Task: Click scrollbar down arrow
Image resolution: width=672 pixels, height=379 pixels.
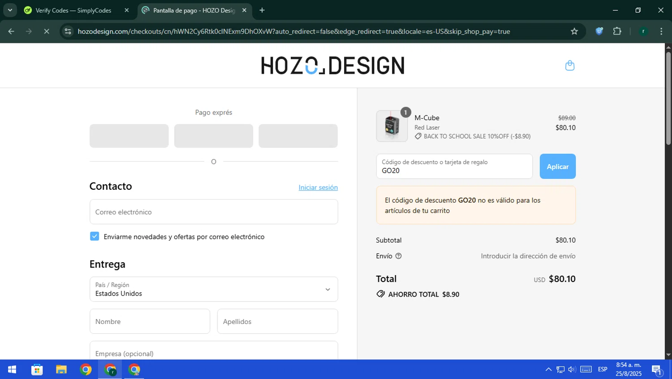Action: tap(668, 355)
